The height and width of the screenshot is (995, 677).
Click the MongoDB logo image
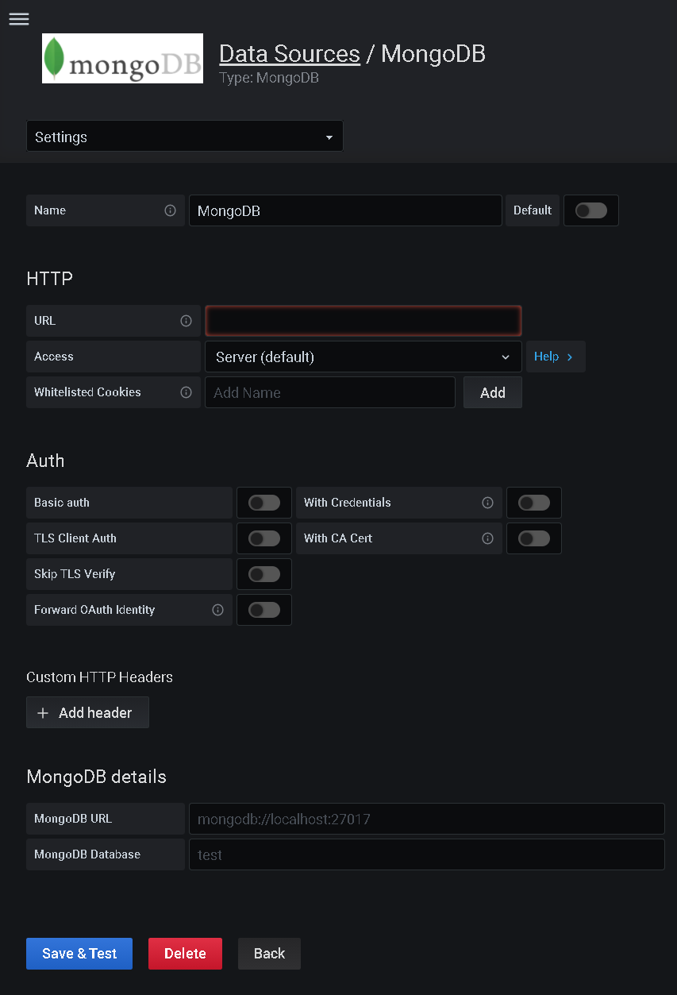point(121,58)
